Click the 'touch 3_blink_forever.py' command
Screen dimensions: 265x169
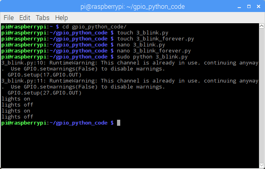(156, 39)
